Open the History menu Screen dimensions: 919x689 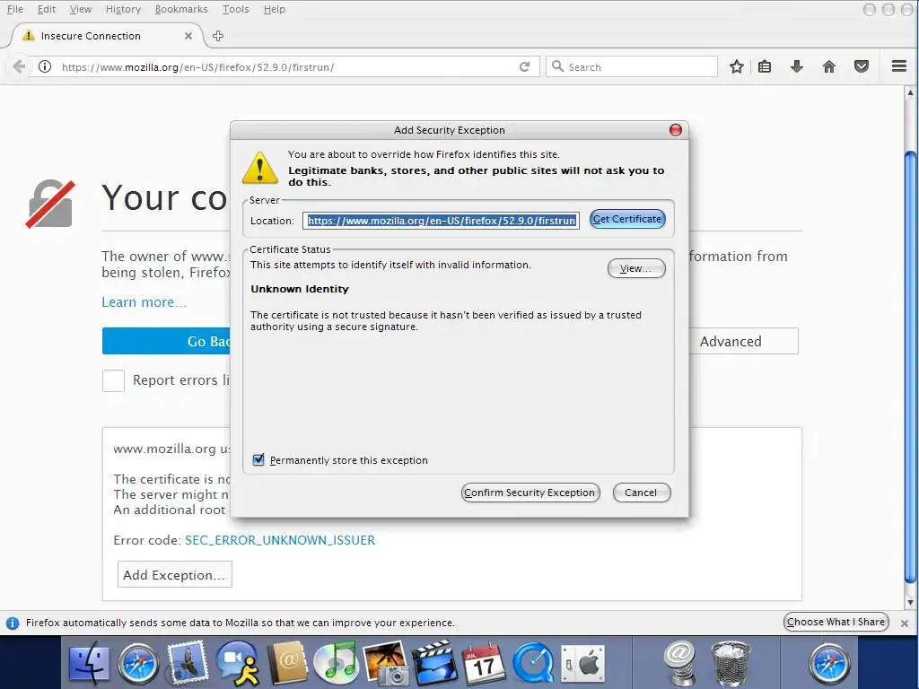(123, 9)
